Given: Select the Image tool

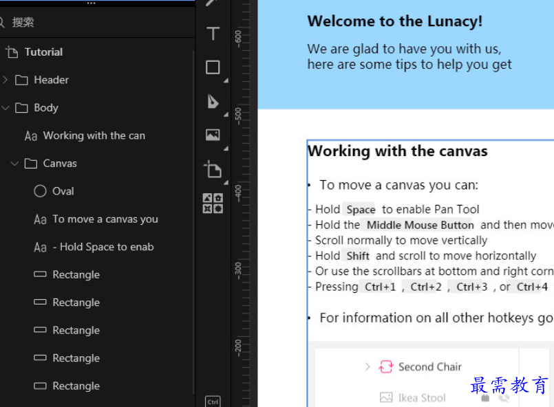Looking at the screenshot, I should pyautogui.click(x=213, y=135).
